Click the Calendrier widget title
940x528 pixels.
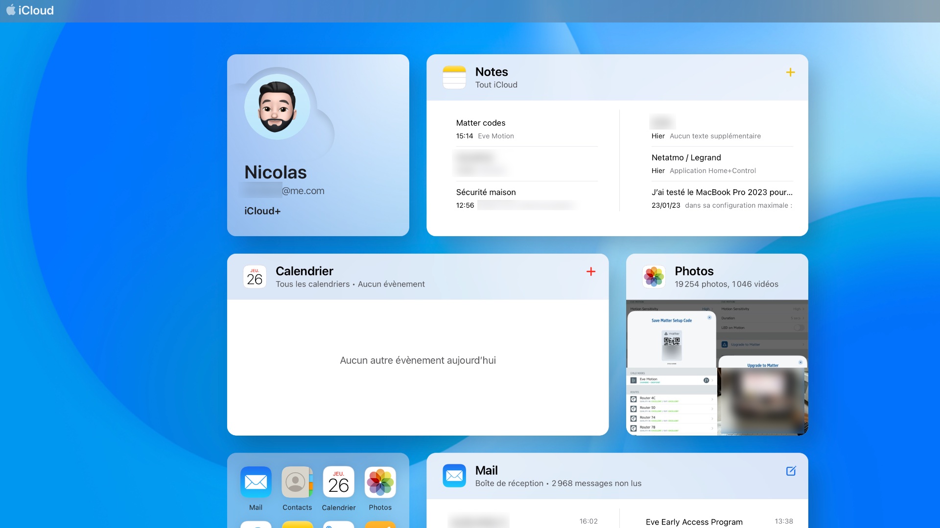tap(304, 271)
